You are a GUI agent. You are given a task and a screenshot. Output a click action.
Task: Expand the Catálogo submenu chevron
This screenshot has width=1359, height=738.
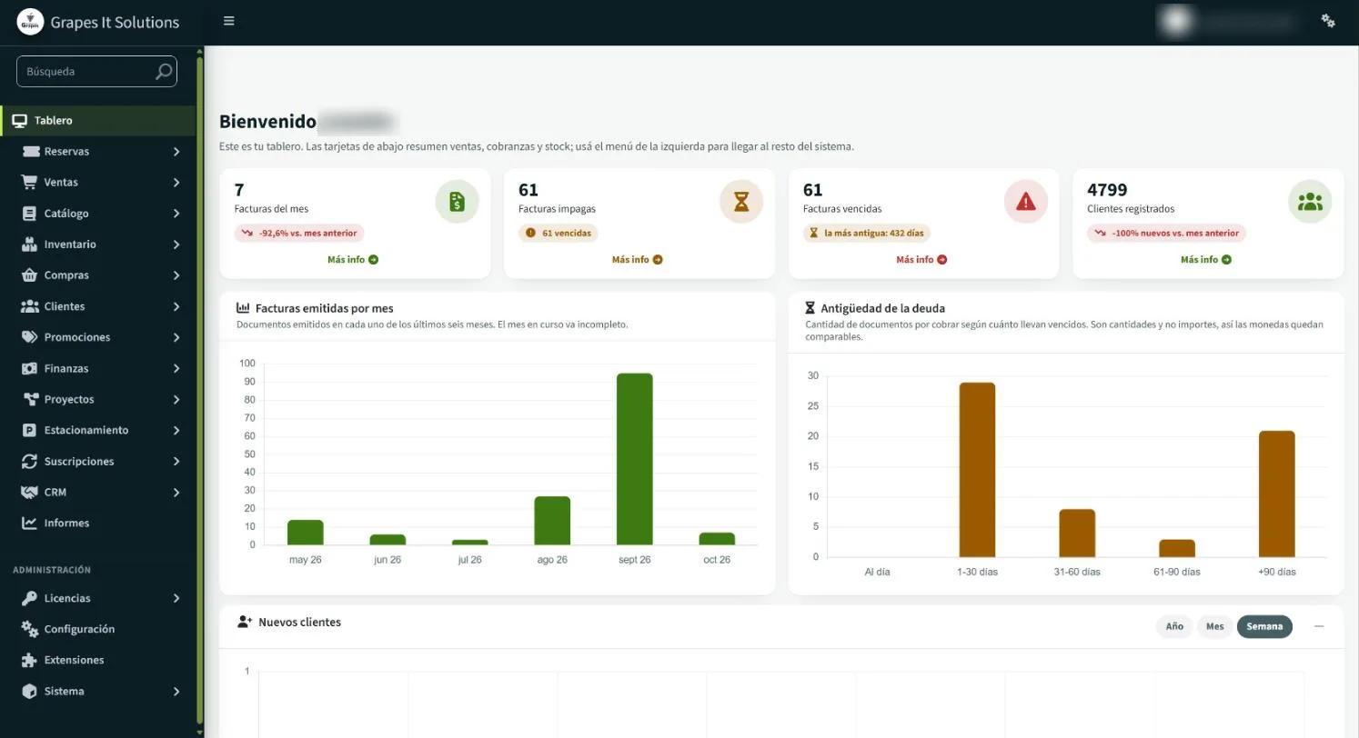(x=176, y=214)
